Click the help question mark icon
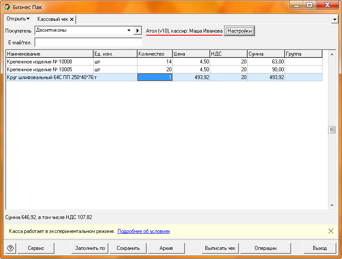 [x=11, y=248]
